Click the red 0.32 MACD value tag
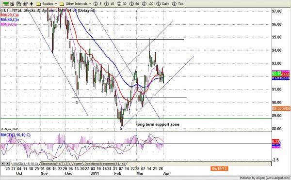 275,141
